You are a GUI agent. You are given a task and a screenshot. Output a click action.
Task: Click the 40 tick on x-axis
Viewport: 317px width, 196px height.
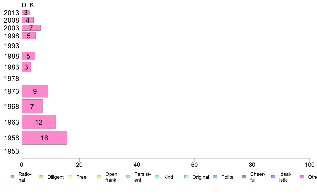pyautogui.click(x=137, y=165)
